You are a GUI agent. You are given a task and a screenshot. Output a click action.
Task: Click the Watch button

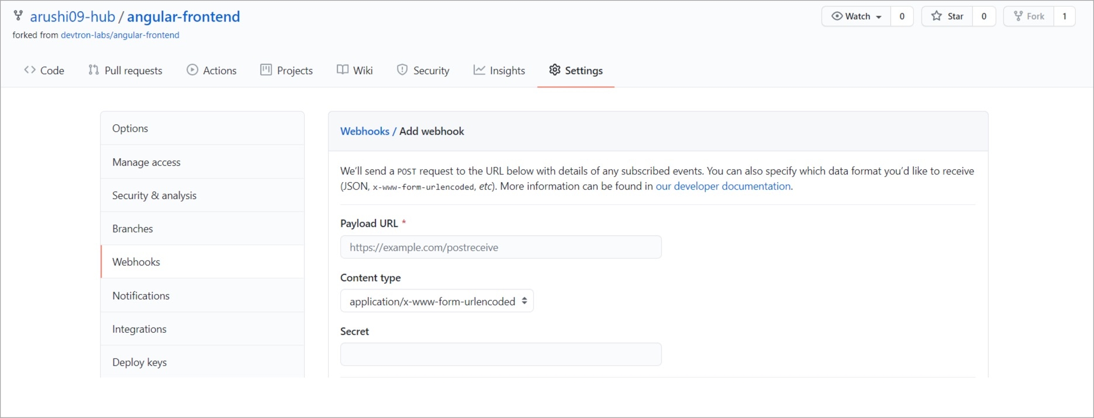click(x=857, y=16)
